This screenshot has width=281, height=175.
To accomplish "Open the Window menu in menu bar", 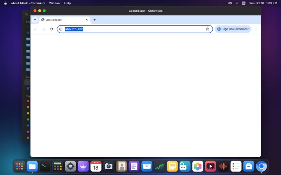I will click(55, 3).
